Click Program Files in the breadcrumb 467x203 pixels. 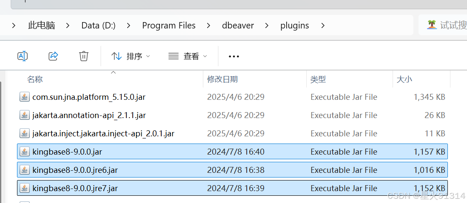coord(169,25)
